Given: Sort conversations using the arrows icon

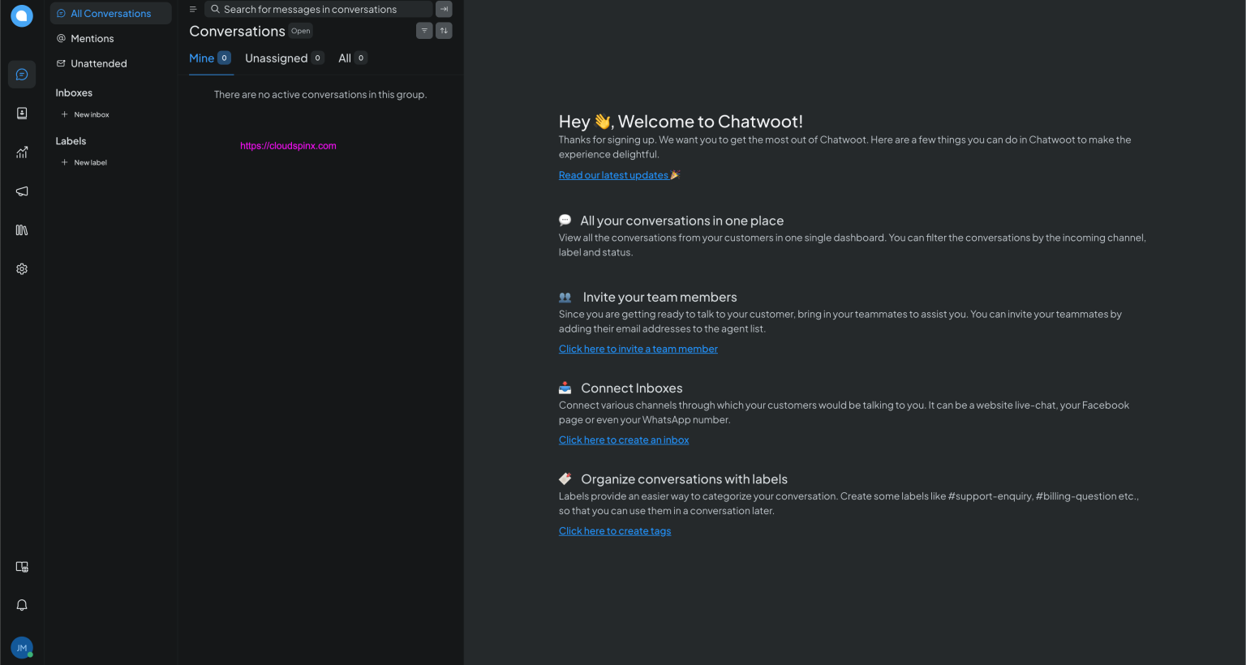Looking at the screenshot, I should click(444, 30).
